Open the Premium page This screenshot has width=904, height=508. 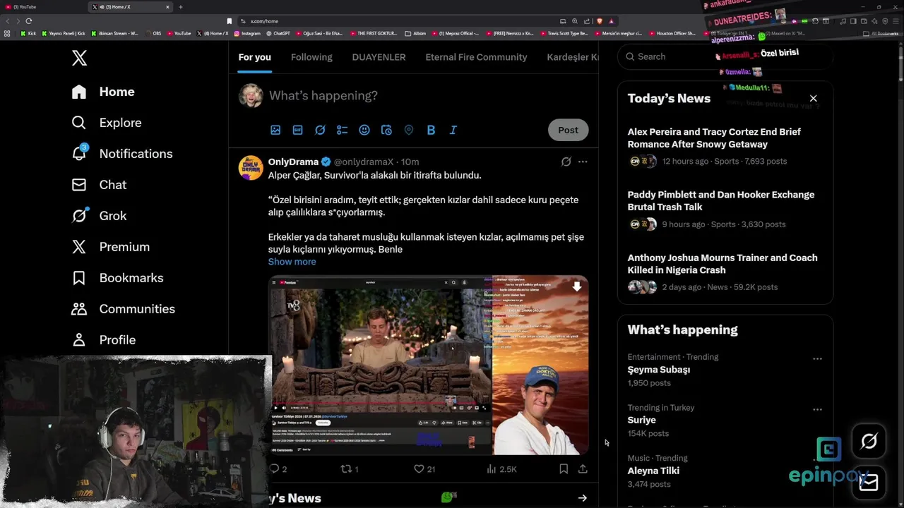[x=111, y=247]
